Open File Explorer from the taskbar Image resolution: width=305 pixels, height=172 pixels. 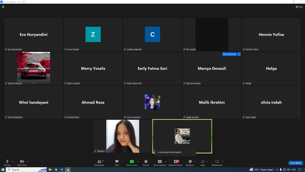[50, 170]
